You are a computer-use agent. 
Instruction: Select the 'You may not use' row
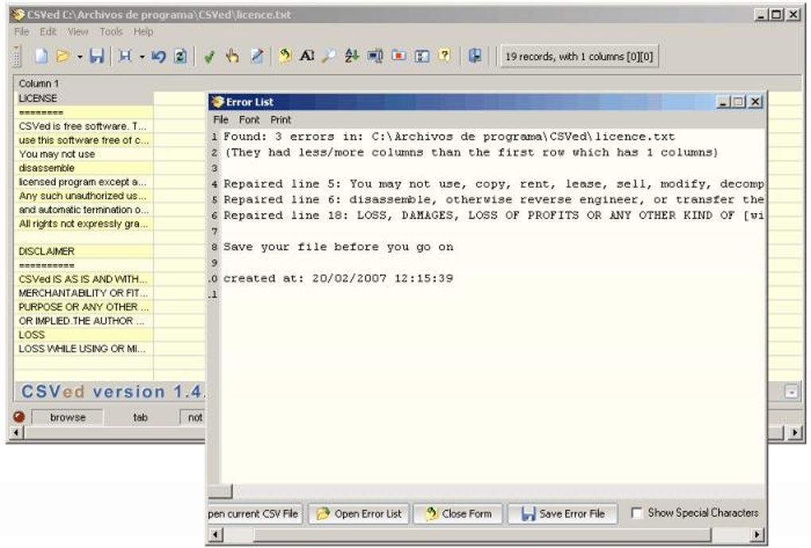[x=83, y=154]
